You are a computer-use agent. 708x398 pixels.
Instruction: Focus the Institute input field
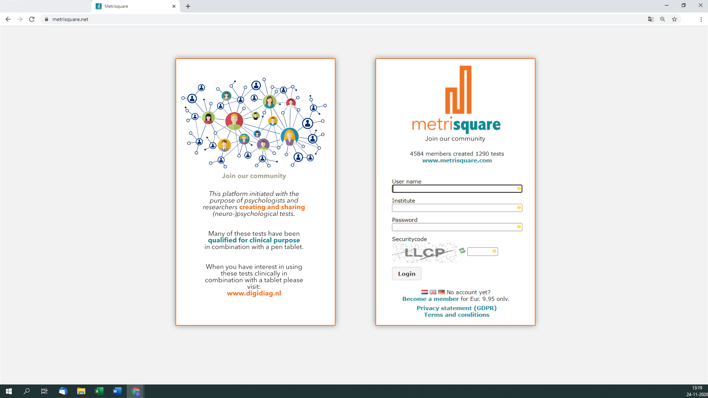coord(457,208)
